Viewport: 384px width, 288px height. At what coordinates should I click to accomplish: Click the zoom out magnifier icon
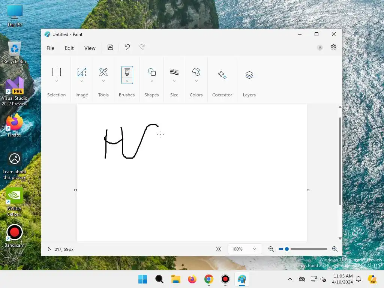tap(271, 249)
